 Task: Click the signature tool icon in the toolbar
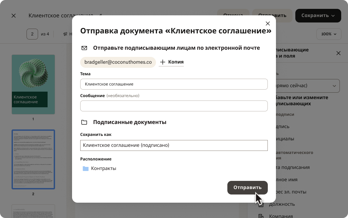(x=65, y=34)
